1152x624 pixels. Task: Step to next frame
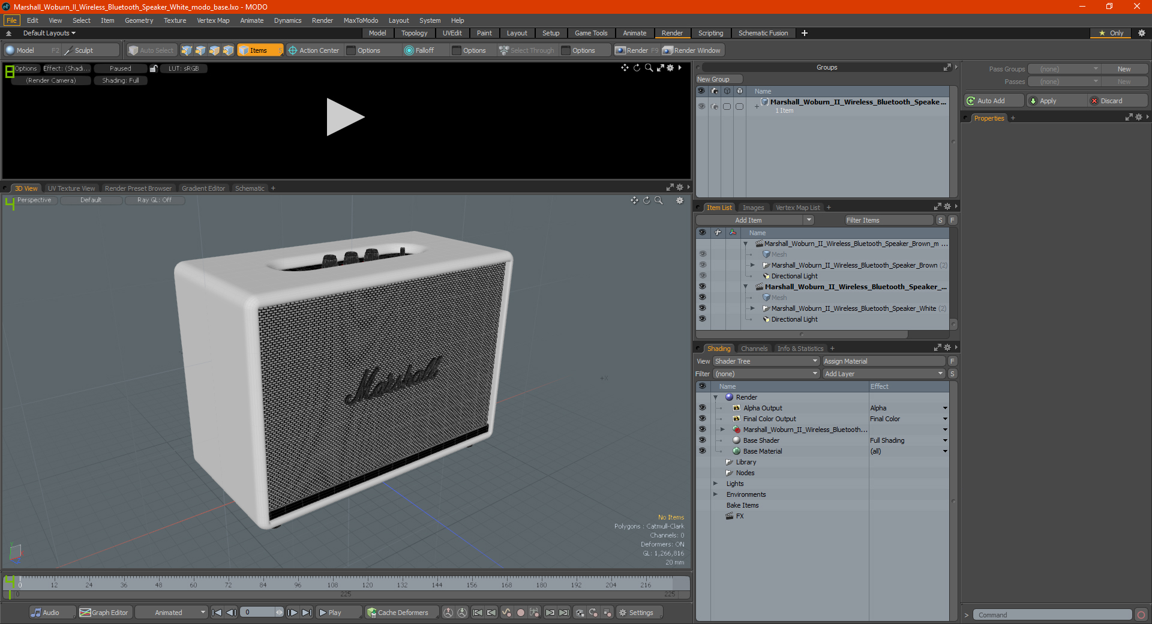click(292, 613)
